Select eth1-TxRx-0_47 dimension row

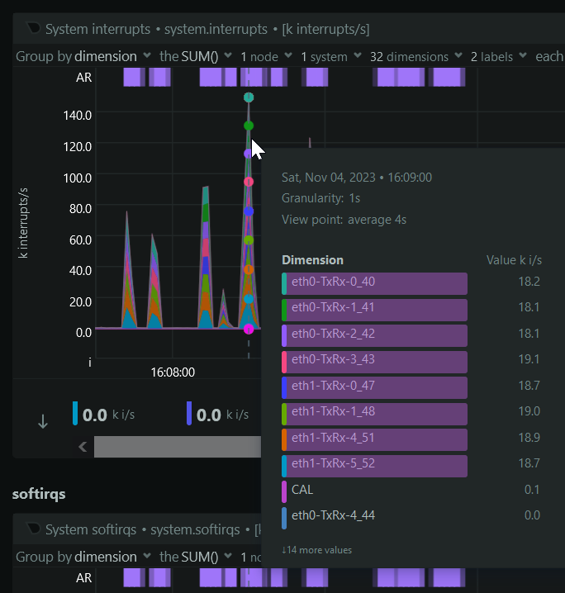tap(412, 387)
